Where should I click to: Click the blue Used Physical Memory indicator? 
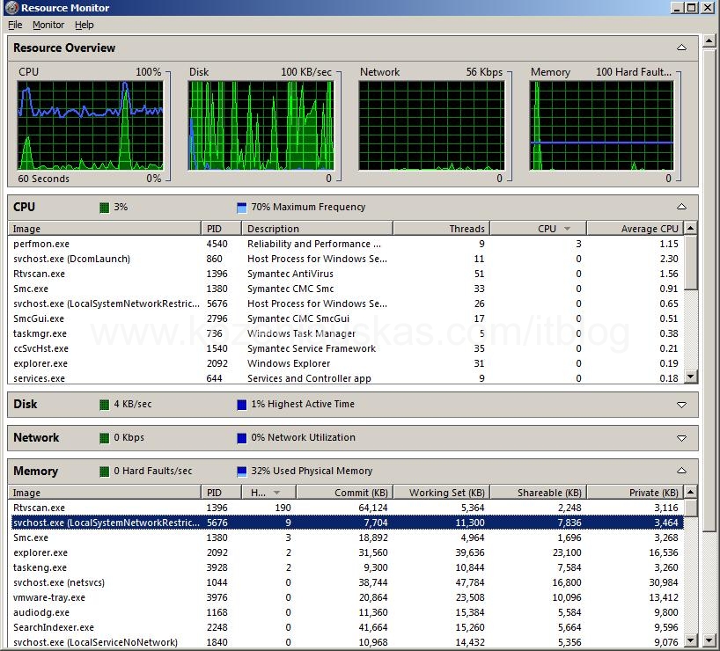[x=241, y=472]
